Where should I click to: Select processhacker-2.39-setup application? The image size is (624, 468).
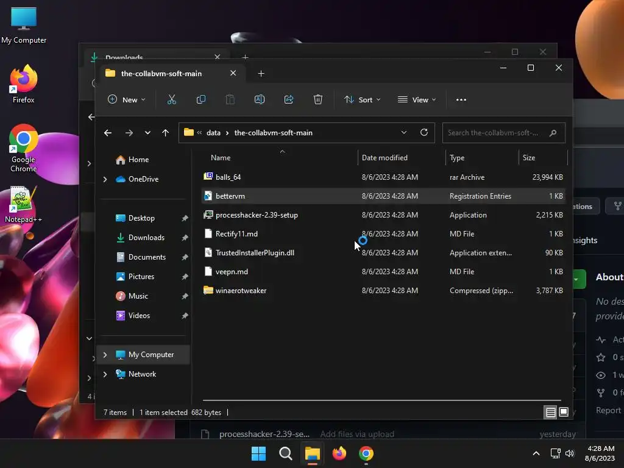[x=384, y=215]
